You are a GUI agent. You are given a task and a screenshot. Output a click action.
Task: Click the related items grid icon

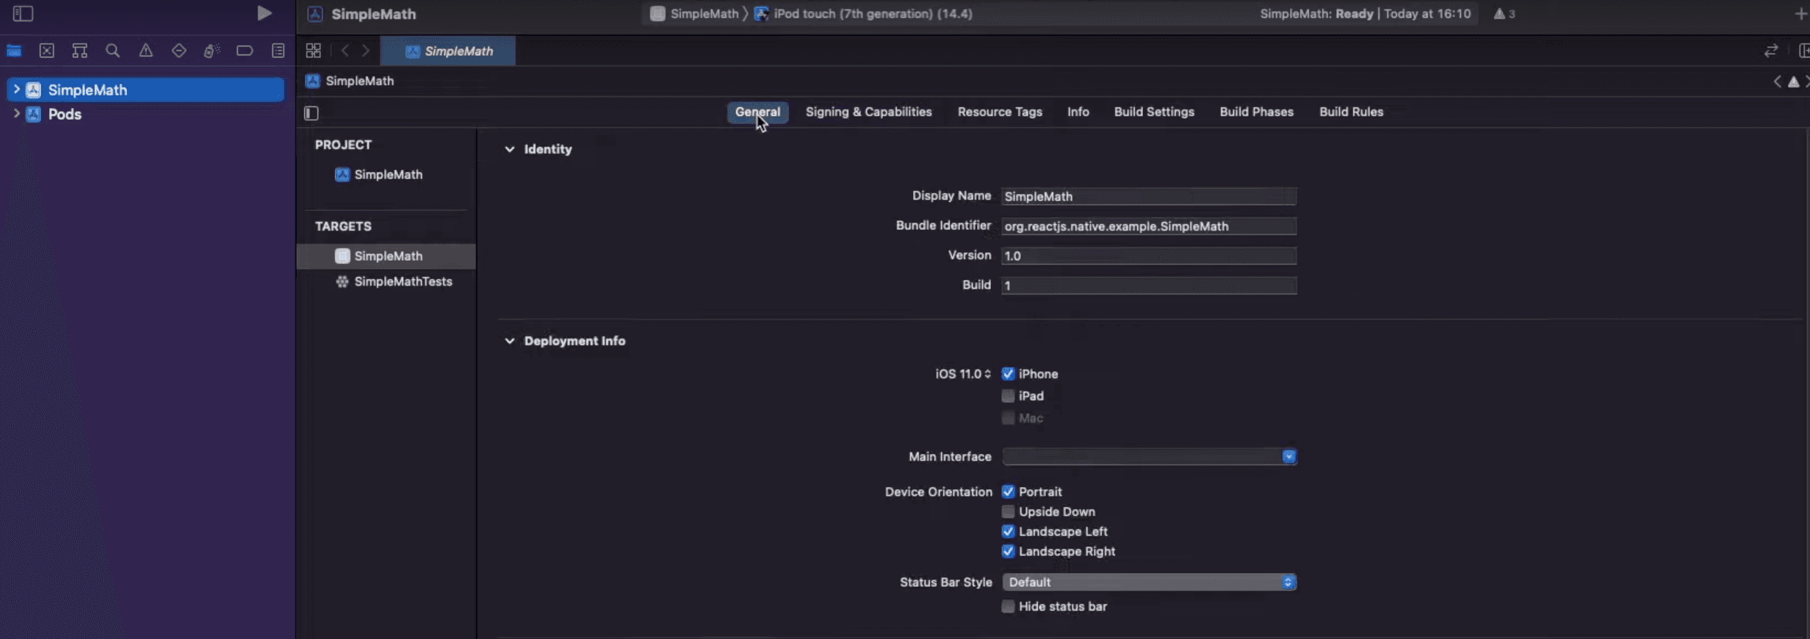[x=314, y=51]
